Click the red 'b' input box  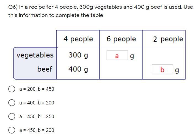tap(162, 69)
